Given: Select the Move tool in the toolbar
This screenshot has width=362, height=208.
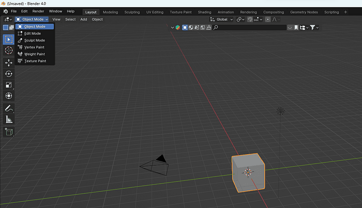Looking at the screenshot, I should pyautogui.click(x=8, y=63).
